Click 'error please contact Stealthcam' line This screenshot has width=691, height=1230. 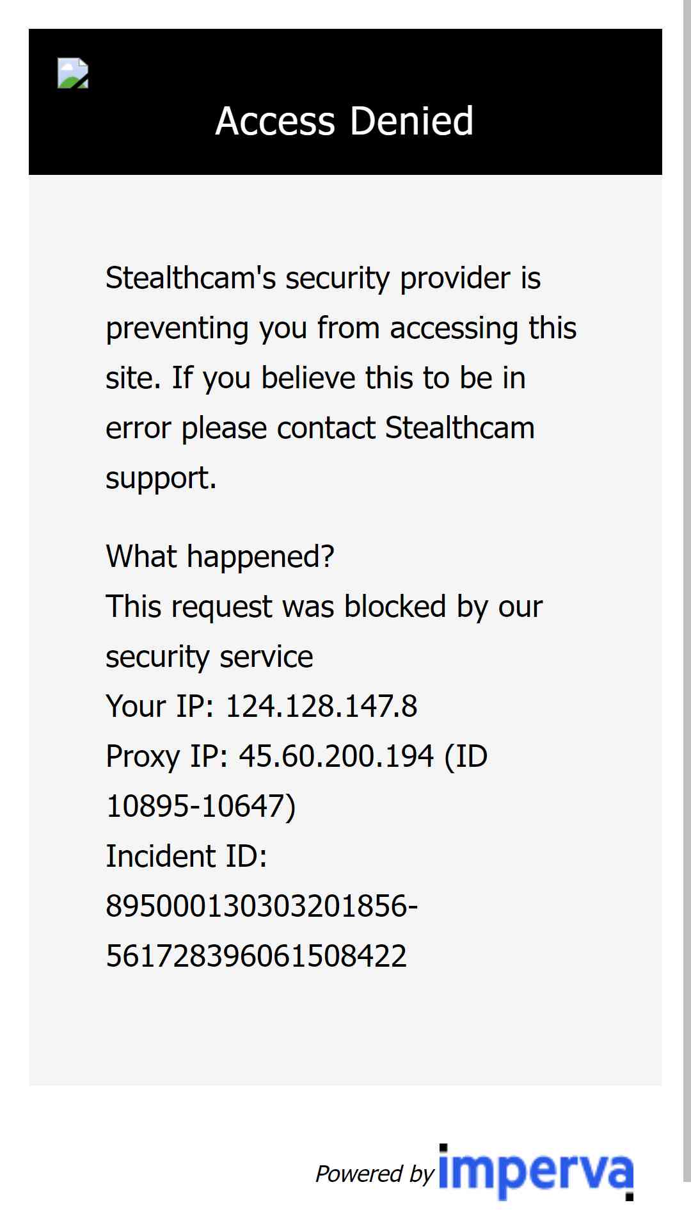point(321,428)
